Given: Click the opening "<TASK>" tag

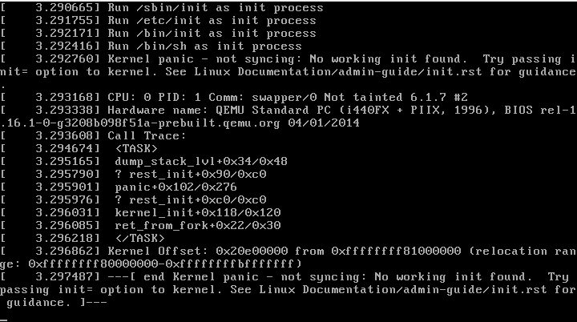Looking at the screenshot, I should pyautogui.click(x=135, y=148).
